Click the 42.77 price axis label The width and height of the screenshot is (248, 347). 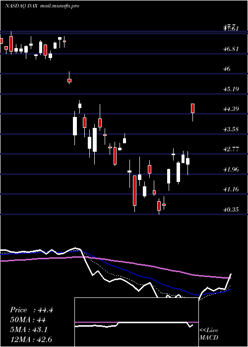point(231,149)
